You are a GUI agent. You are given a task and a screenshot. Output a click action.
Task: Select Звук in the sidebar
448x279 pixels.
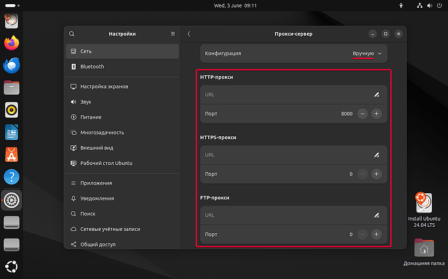pos(87,102)
